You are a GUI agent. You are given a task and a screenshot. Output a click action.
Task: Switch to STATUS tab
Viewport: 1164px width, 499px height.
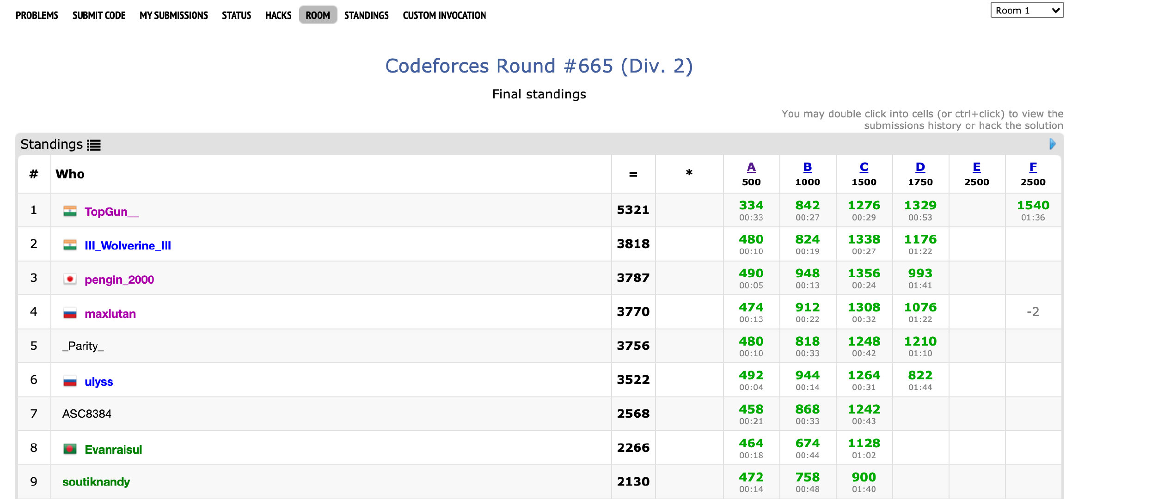tap(237, 15)
